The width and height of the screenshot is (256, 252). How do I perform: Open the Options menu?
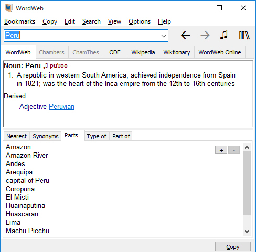coord(140,21)
